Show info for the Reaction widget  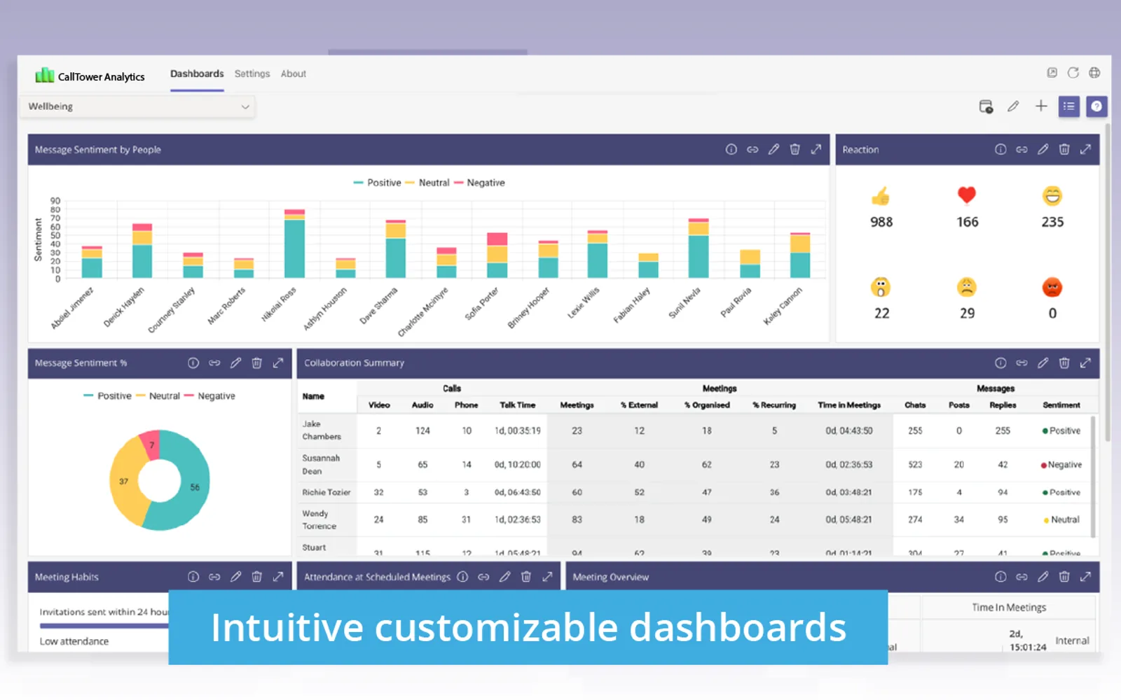pos(1000,149)
